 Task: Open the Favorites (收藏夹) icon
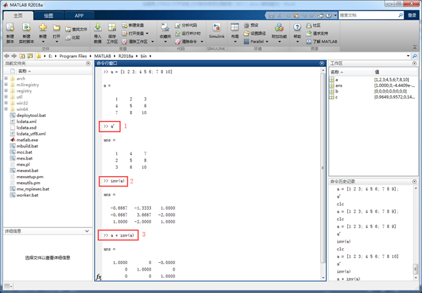pos(165,27)
